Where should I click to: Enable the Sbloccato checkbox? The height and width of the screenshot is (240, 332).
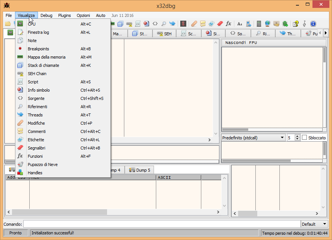pos(305,138)
